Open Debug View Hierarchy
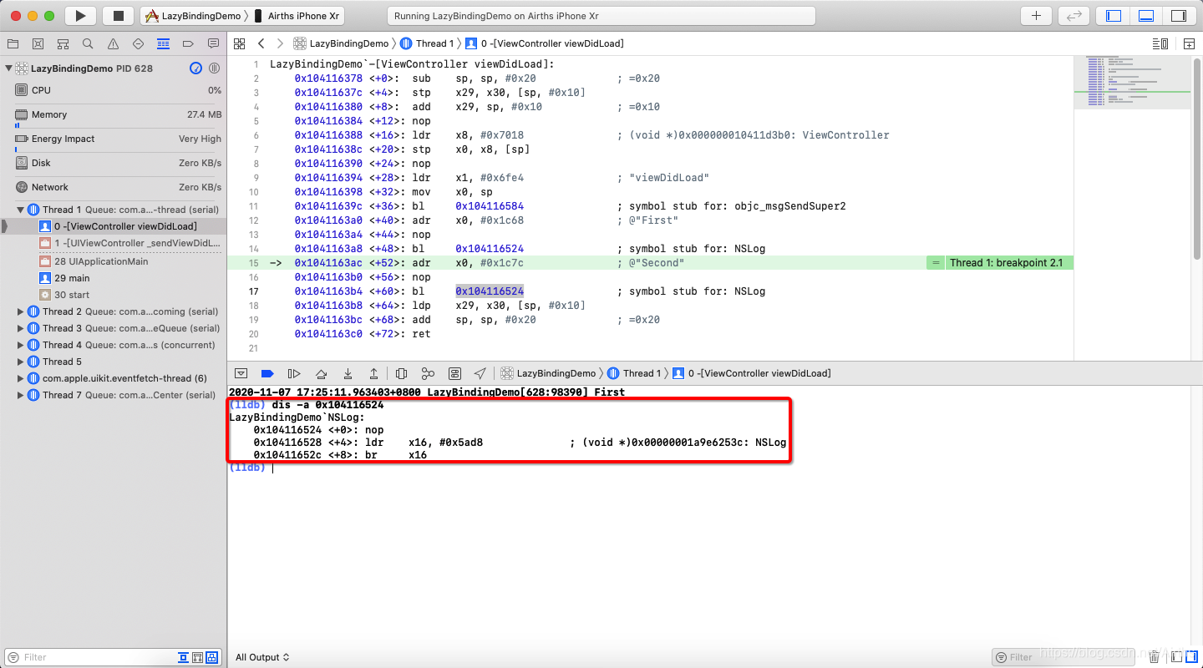 click(401, 373)
